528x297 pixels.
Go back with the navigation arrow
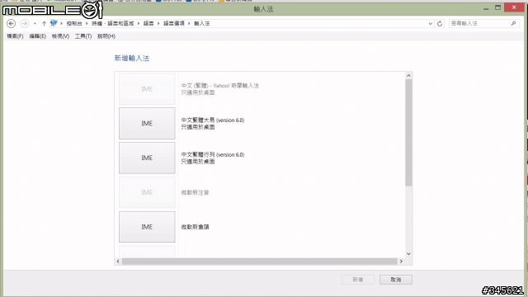(x=11, y=24)
